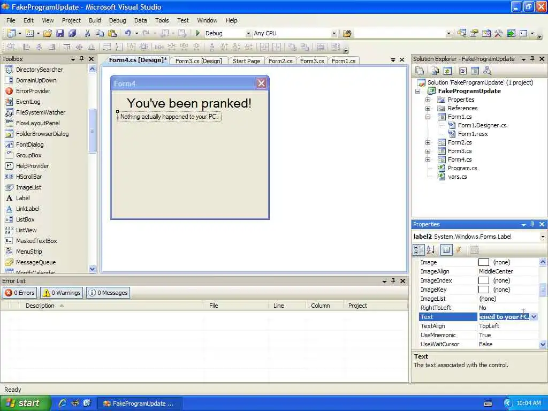Click the Find in Files icon
Viewport: 548px width, 411px height.
pos(347,33)
